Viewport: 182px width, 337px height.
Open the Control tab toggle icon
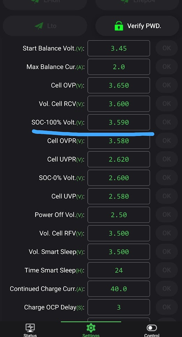point(152,328)
